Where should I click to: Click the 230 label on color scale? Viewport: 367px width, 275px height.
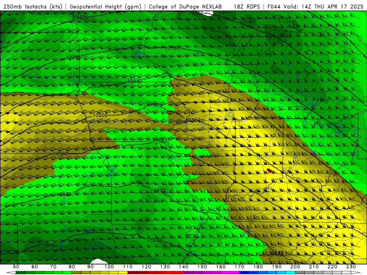(x=351, y=267)
